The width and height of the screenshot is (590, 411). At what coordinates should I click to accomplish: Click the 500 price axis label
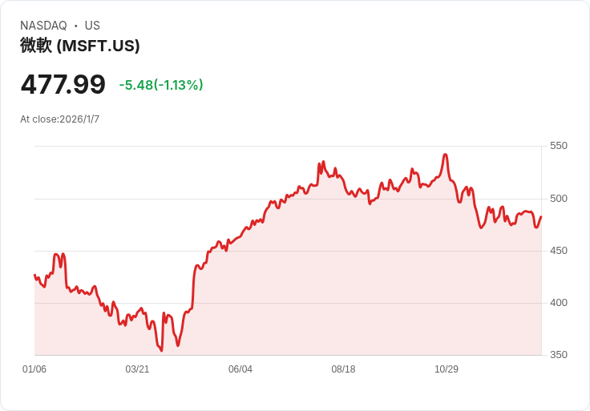click(x=558, y=199)
